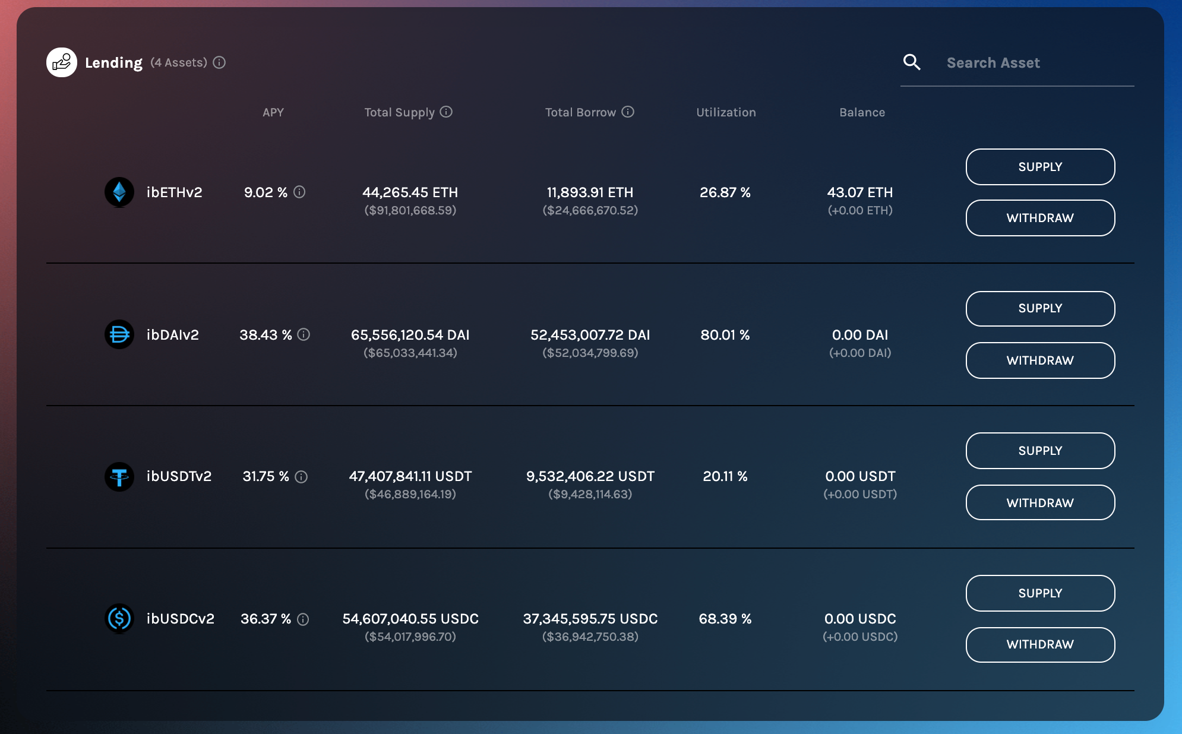This screenshot has height=734, width=1182.
Task: Click the 26.87 % utilization value
Action: (x=725, y=192)
